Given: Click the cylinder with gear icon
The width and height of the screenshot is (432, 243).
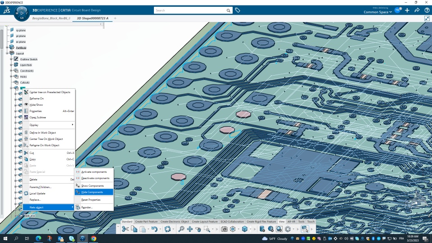Looking at the screenshot, I should click(x=262, y=229).
